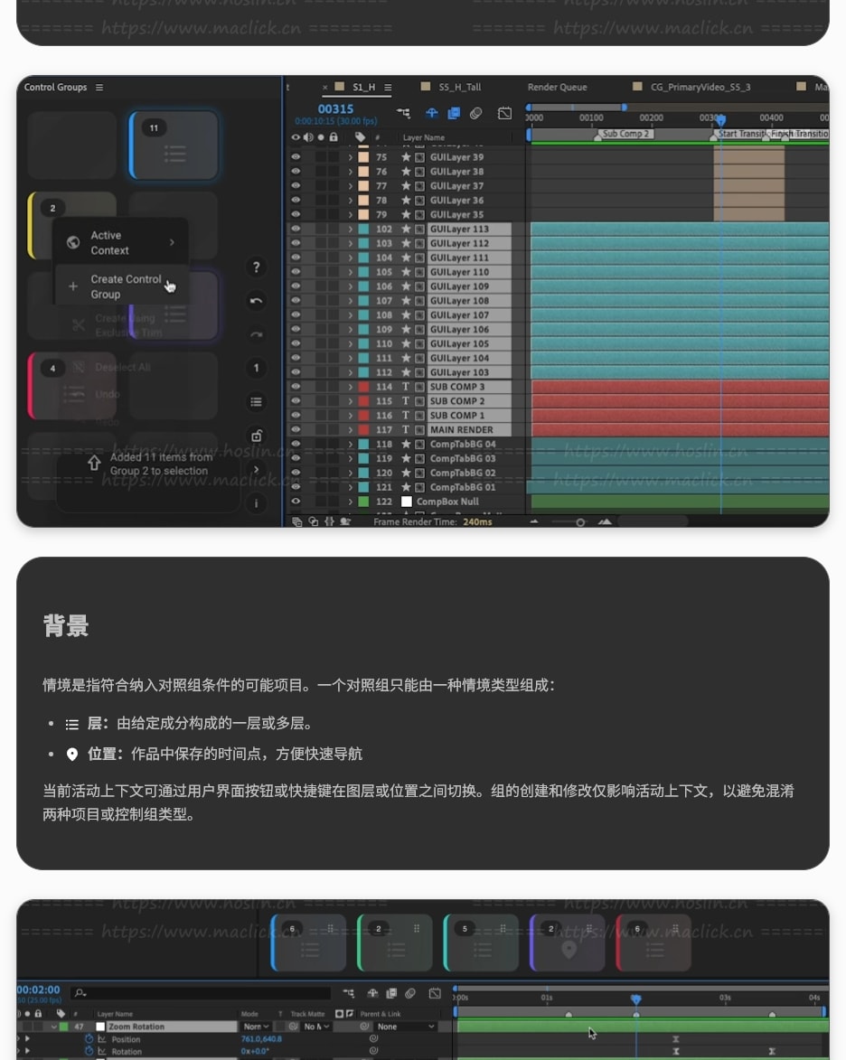
Task: Click the unlock padlock icon in sidebar
Action: click(257, 436)
